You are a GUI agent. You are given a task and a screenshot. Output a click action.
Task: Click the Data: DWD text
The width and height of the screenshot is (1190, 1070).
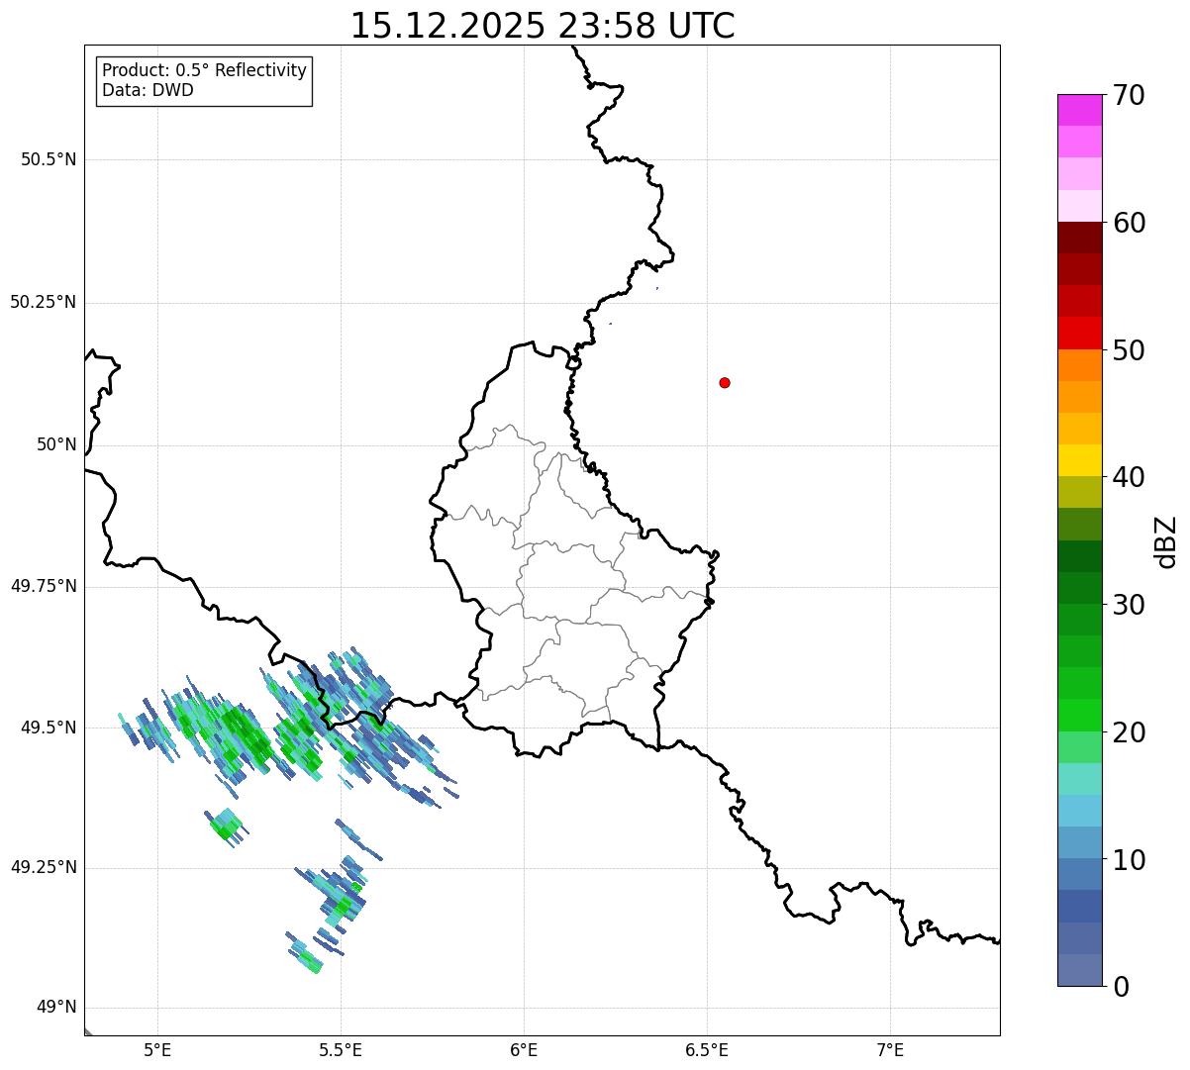[148, 90]
